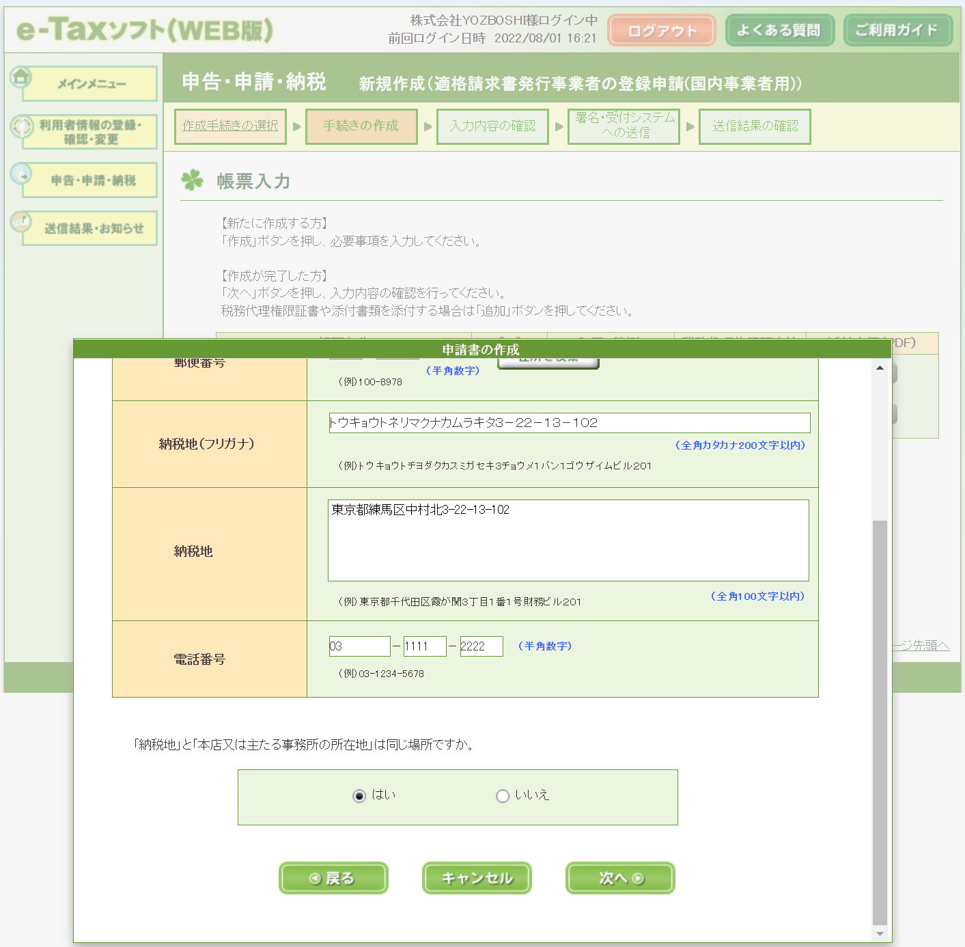The width and height of the screenshot is (965, 947).
Task: Open the メインメニュー sidebar item
Action: (x=90, y=84)
